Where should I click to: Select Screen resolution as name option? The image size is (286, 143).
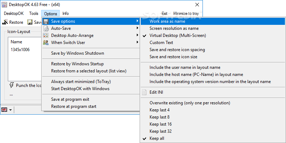click(213, 28)
